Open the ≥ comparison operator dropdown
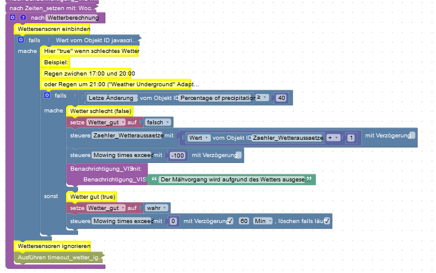The image size is (436, 273). point(262,98)
